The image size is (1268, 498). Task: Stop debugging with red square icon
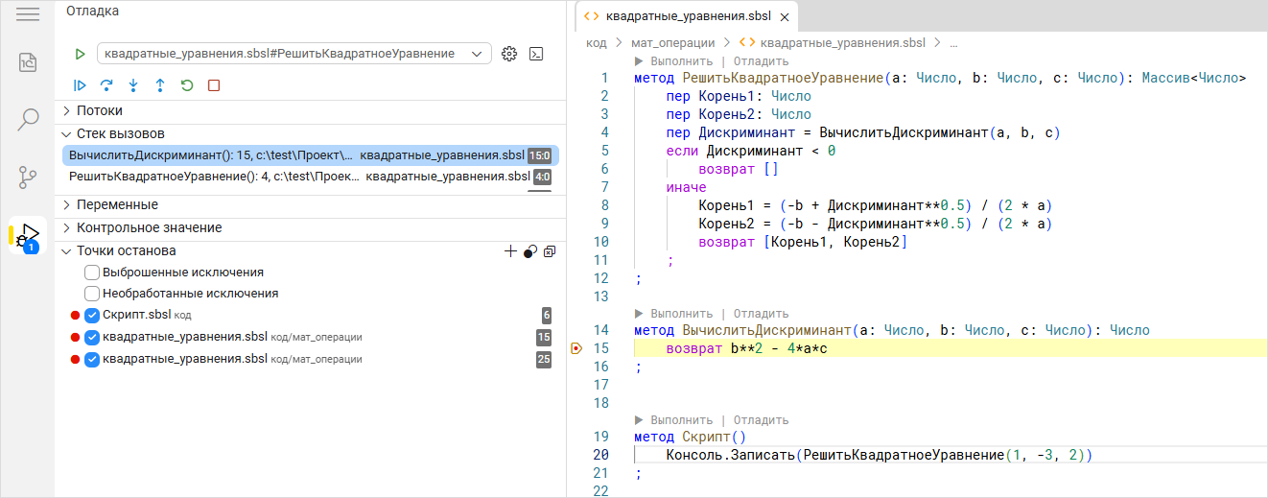(214, 85)
